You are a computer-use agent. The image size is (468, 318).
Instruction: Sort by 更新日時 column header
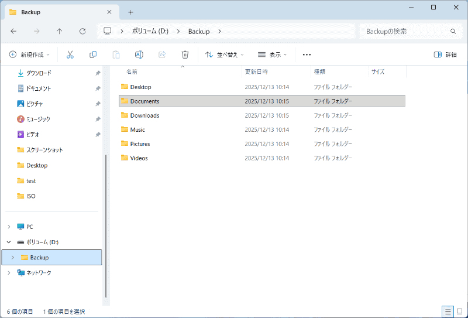point(256,71)
